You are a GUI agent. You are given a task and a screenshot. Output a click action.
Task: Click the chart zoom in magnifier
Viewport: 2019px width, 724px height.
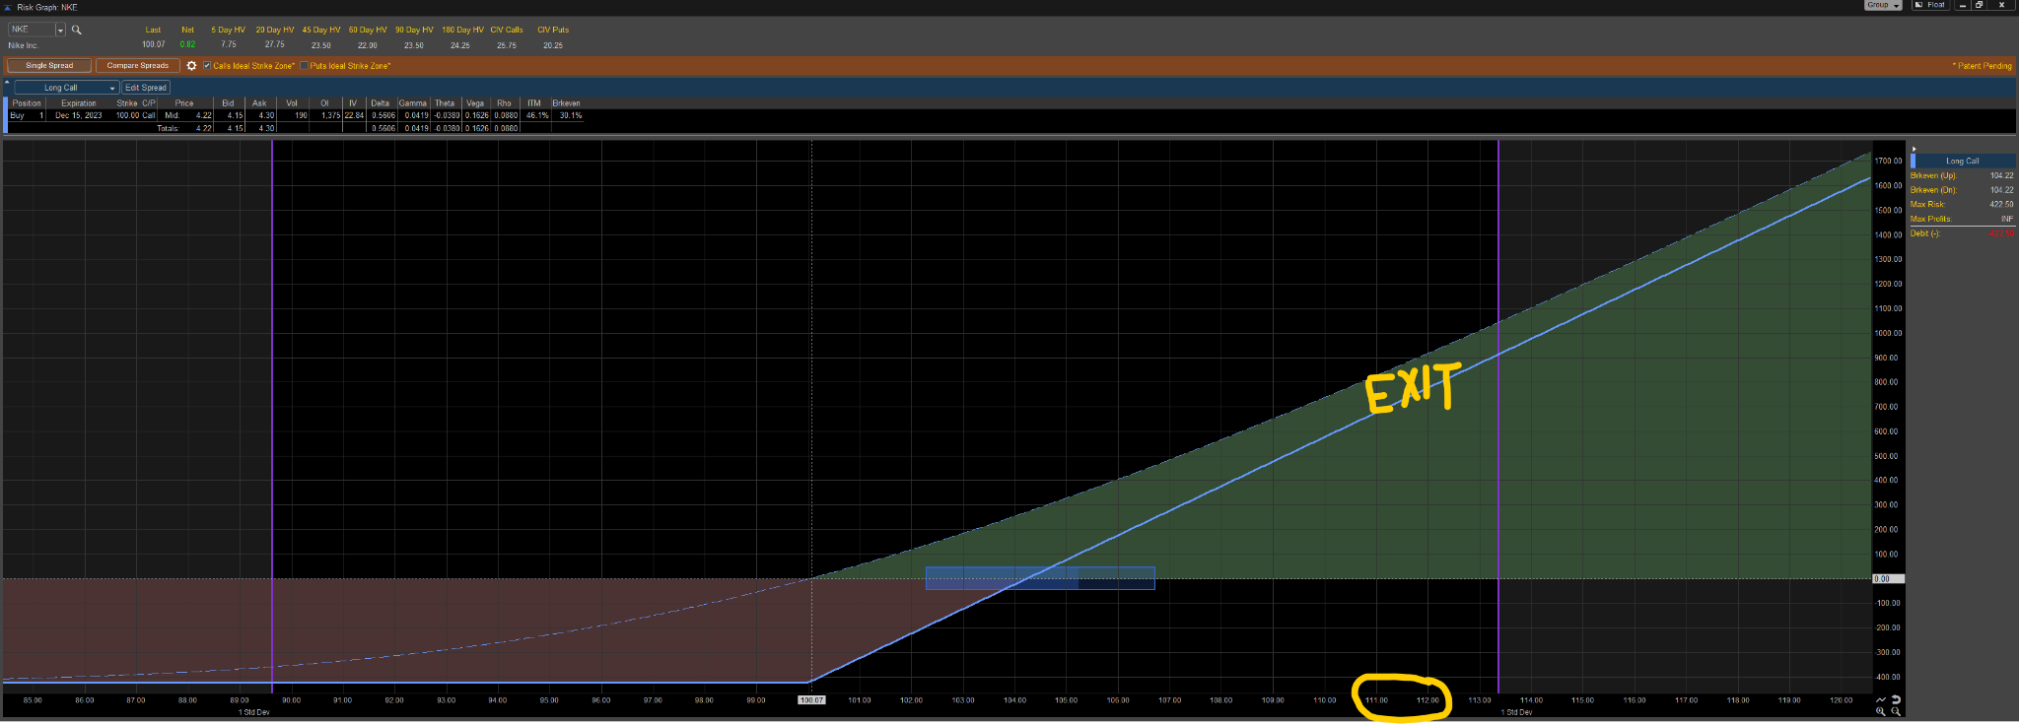[x=1881, y=711]
